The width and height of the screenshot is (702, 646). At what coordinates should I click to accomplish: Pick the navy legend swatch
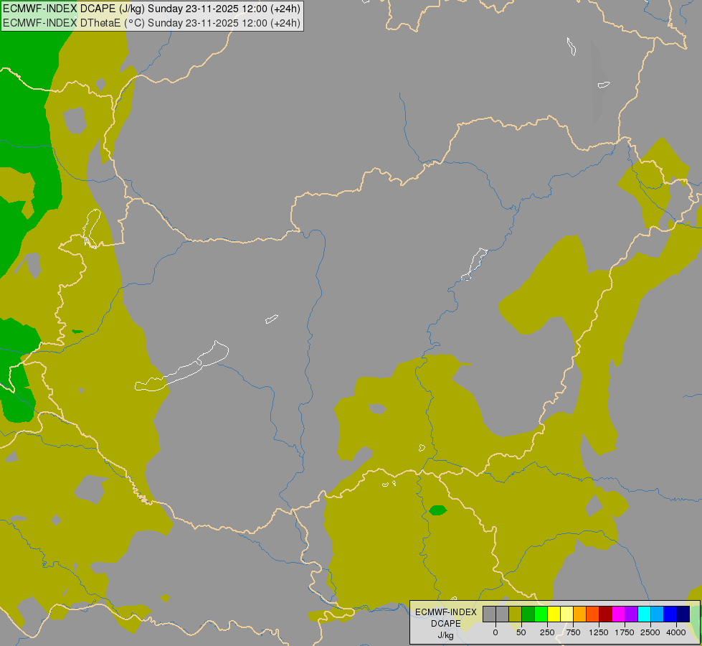coord(683,614)
